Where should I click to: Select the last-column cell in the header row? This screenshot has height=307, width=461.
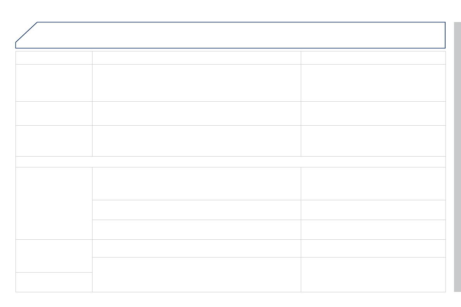[373, 58]
